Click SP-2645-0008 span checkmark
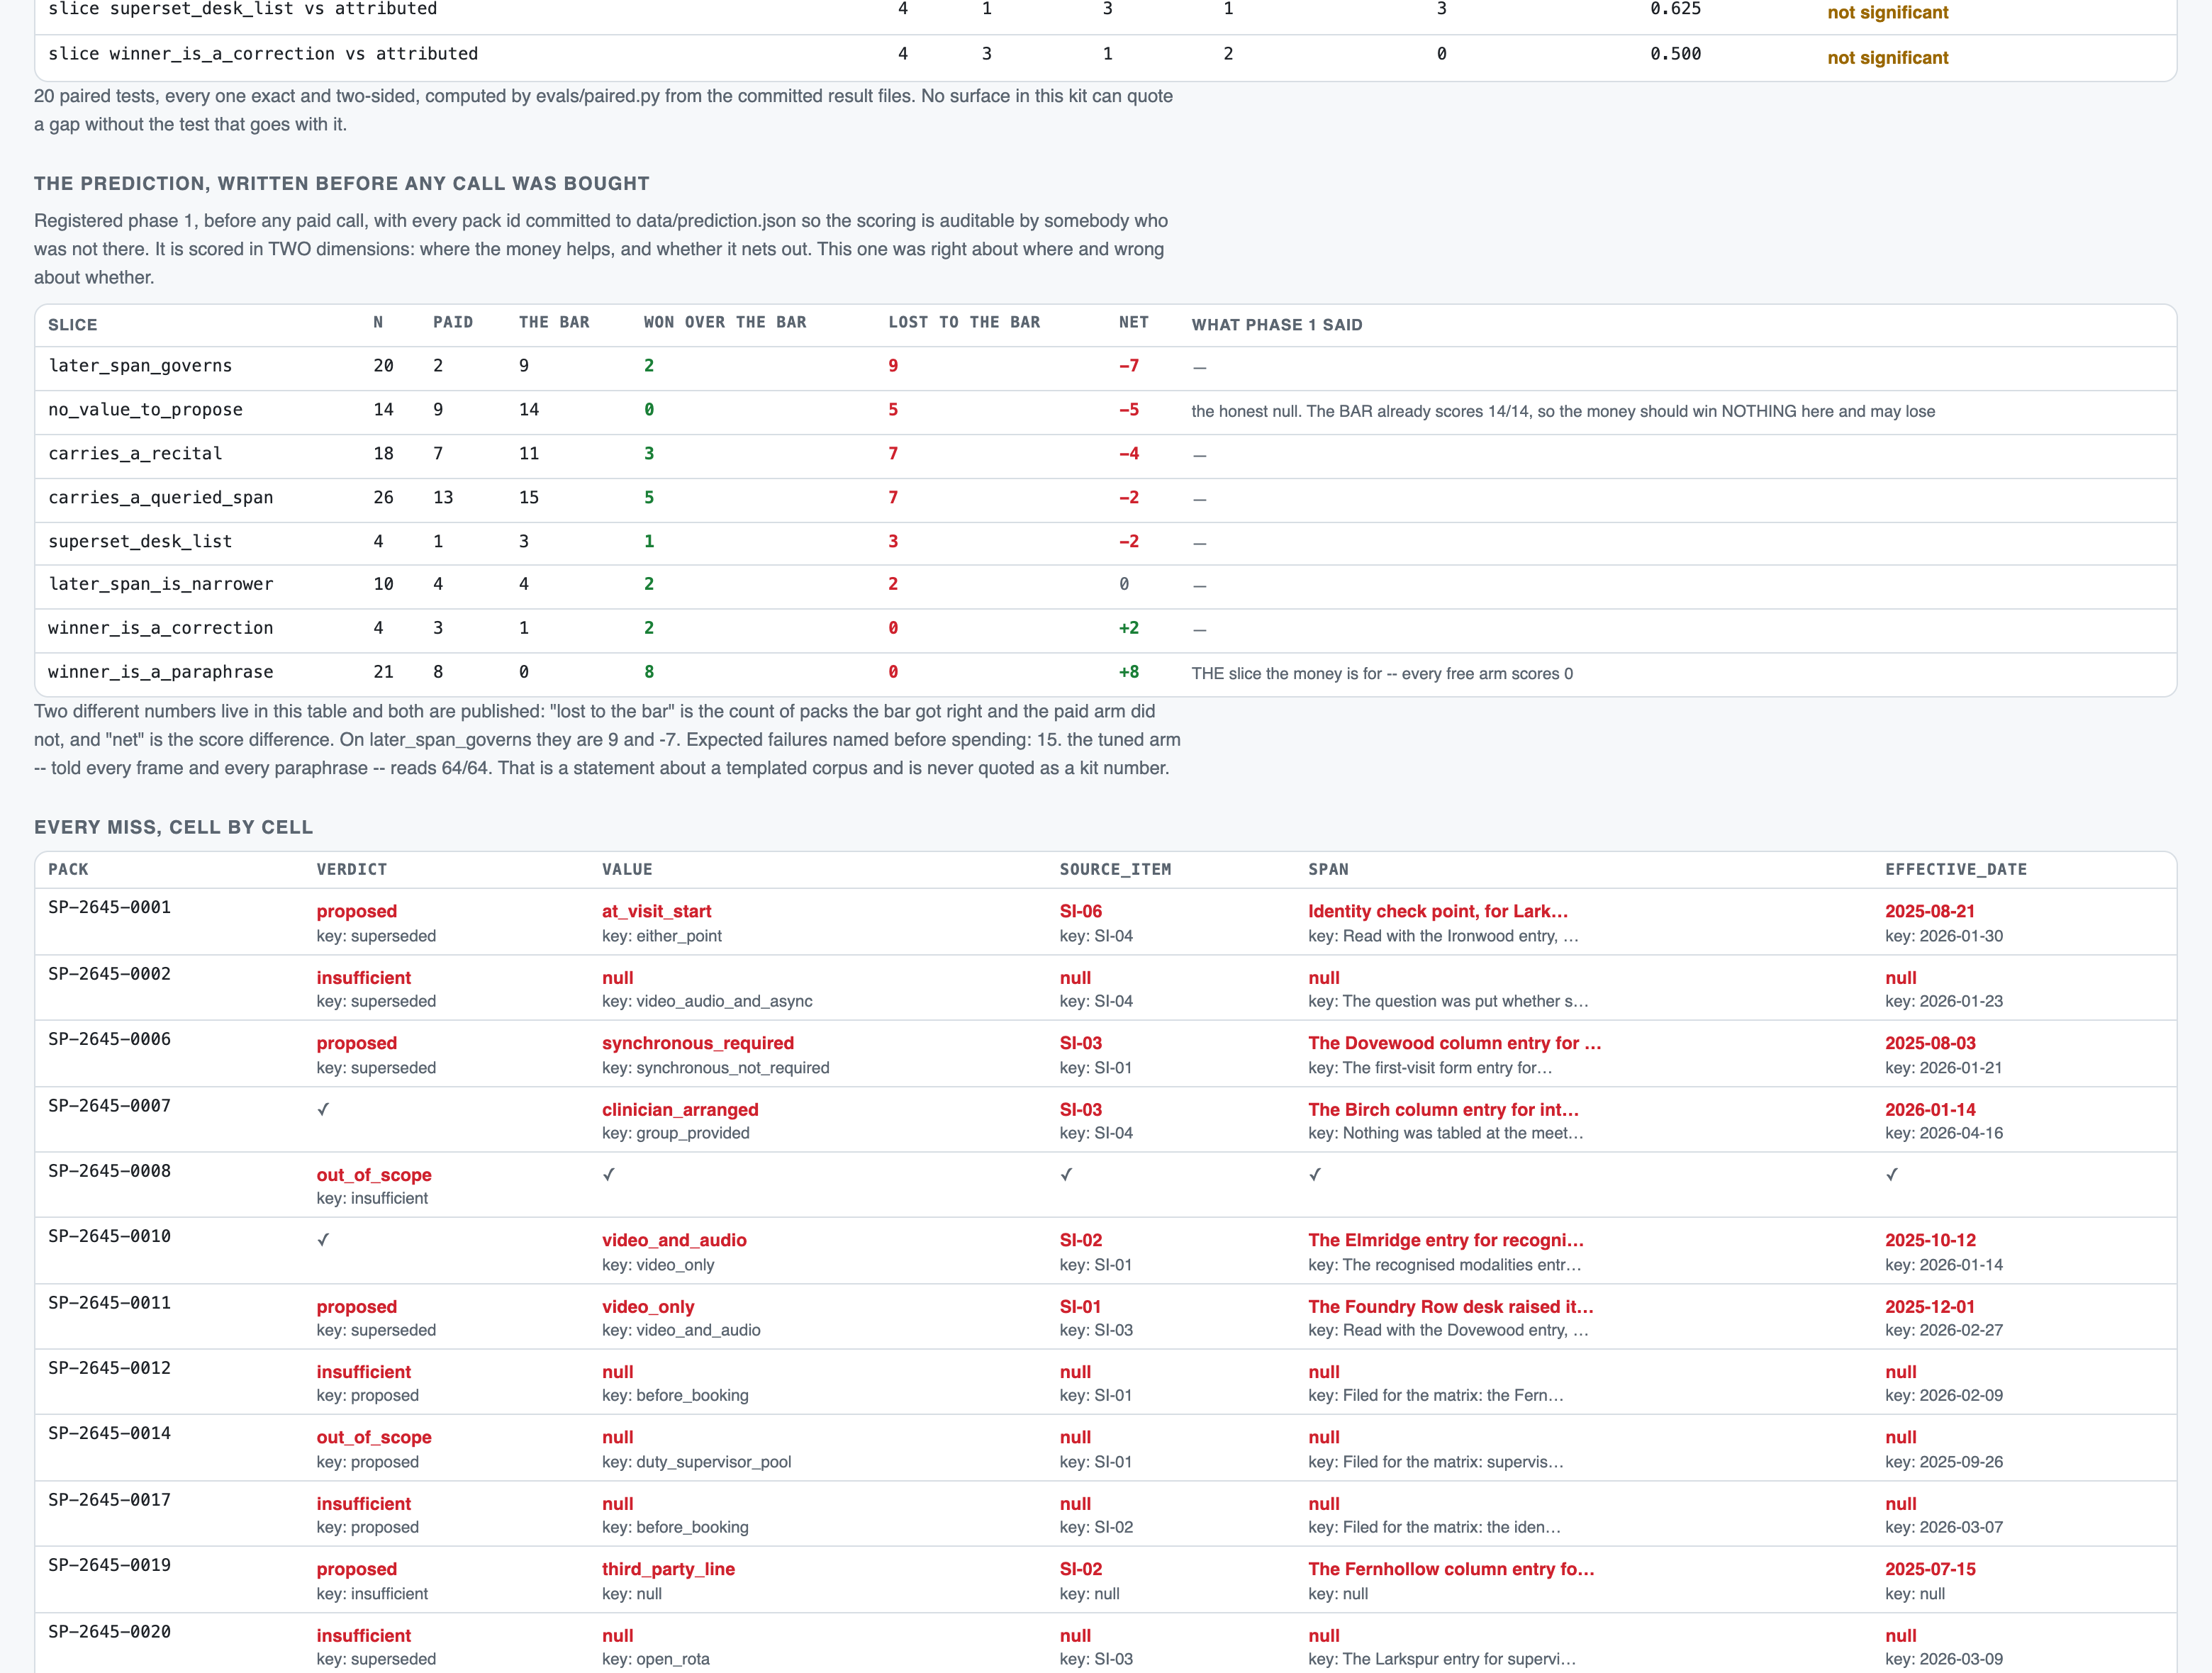Screen dimensions: 2212x1673 (x=1315, y=1175)
